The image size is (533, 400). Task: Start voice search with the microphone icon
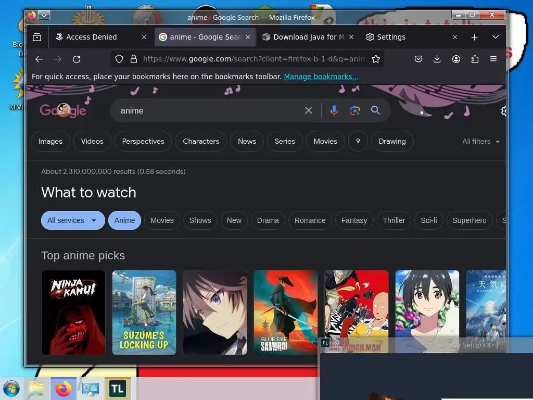[x=334, y=110]
